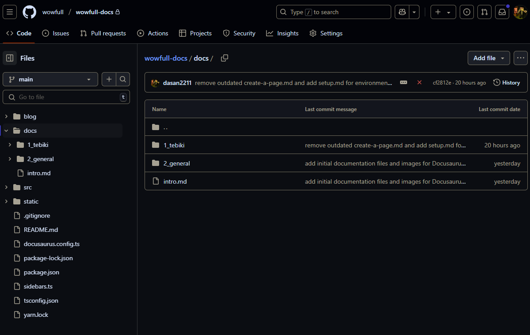Image resolution: width=530 pixels, height=335 pixels.
Task: Open the Copilot chat icon
Action: 402,12
